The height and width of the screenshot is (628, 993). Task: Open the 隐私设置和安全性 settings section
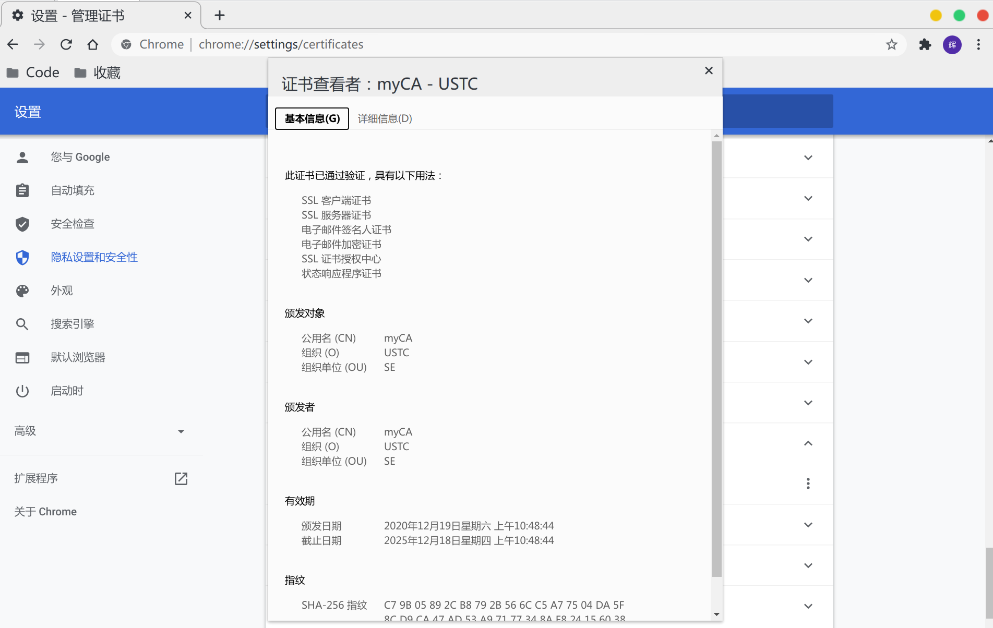[94, 258]
